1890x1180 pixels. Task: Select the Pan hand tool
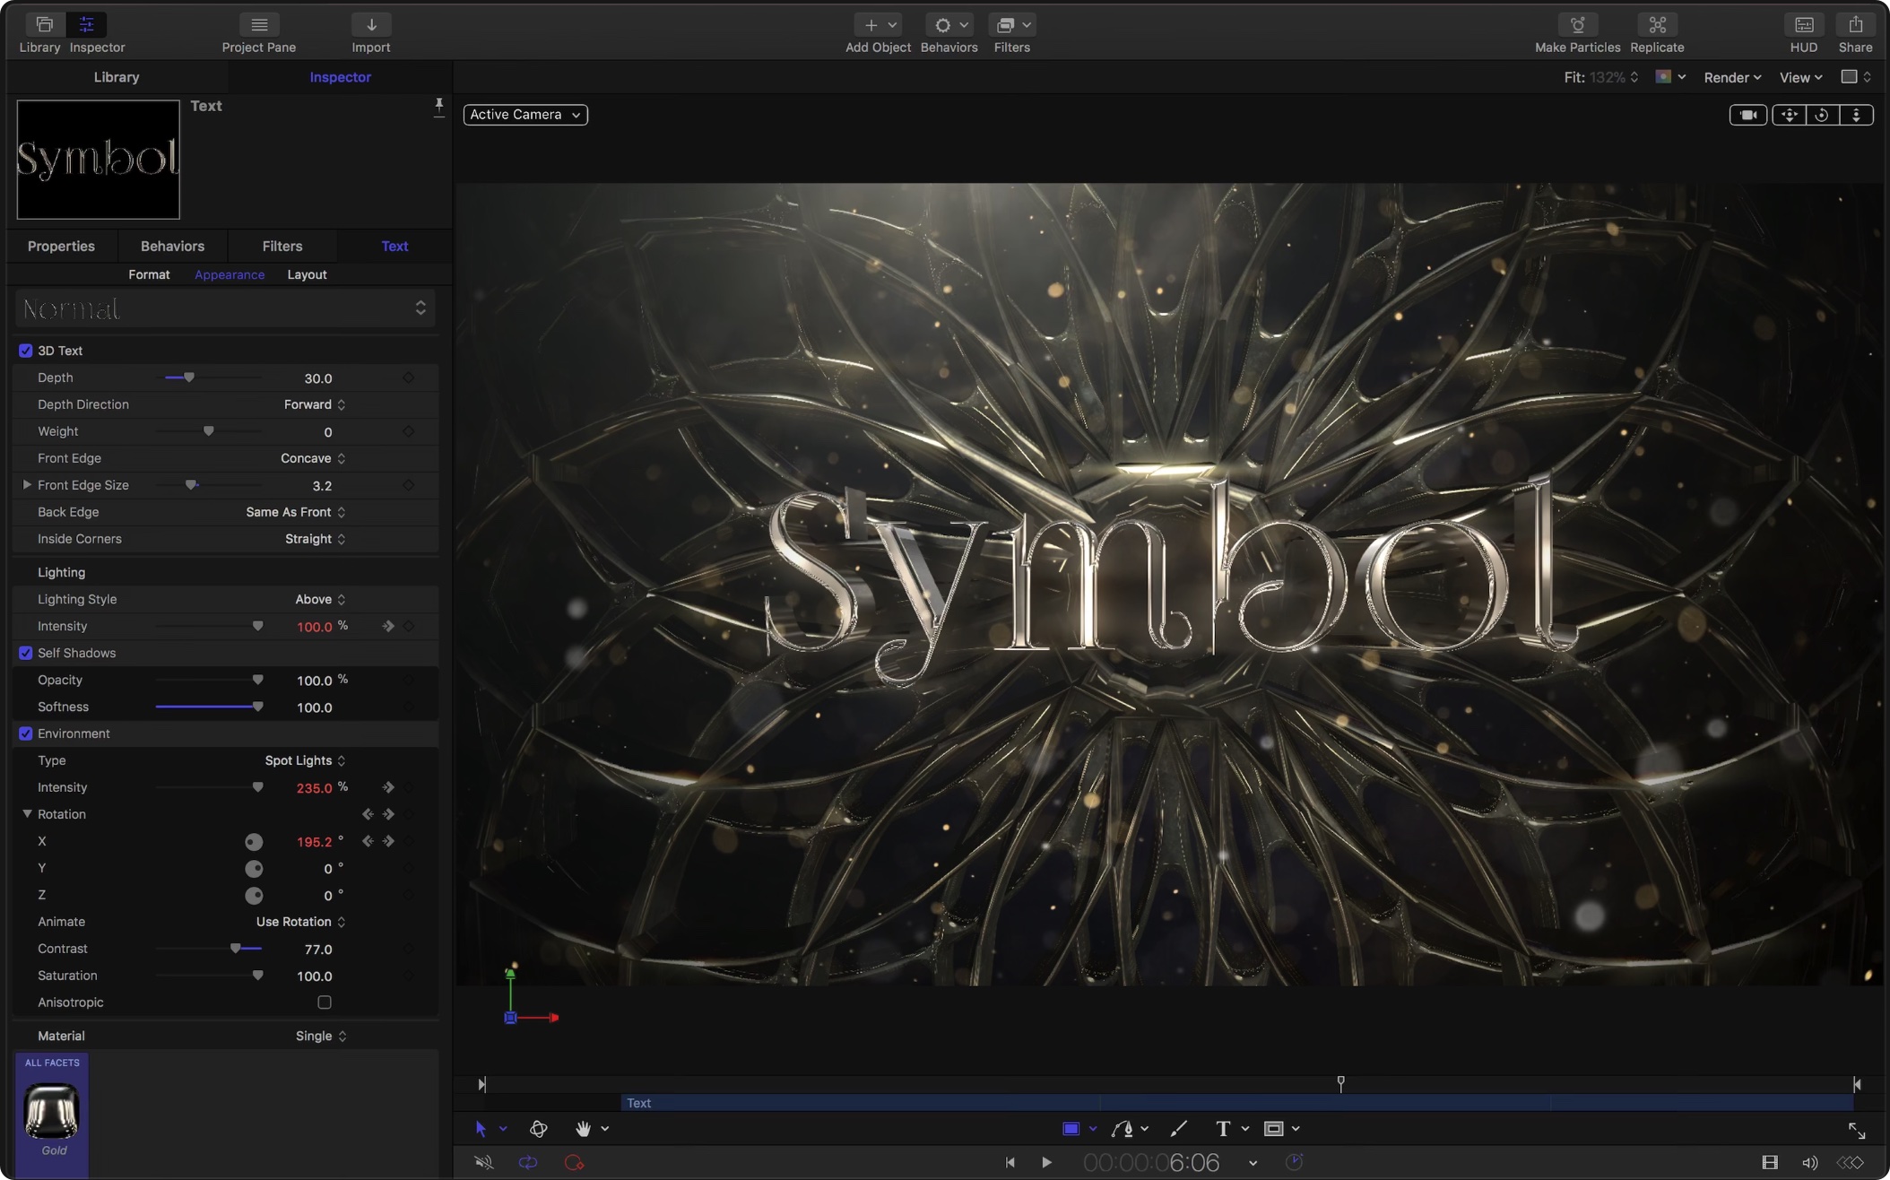(583, 1129)
